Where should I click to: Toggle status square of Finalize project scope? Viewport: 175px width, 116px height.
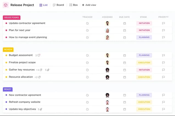pyautogui.click(x=6, y=63)
